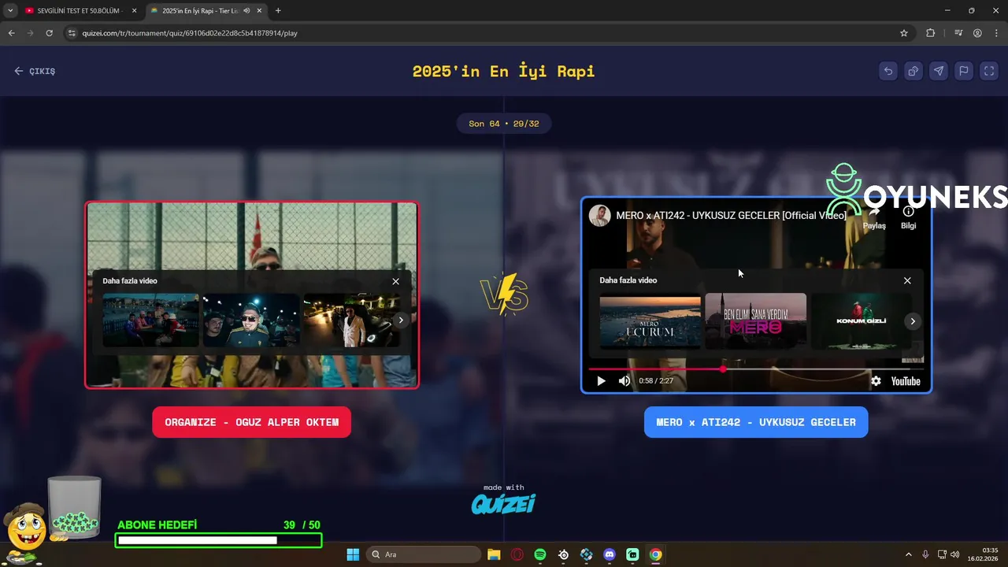Screen dimensions: 1008x567
Task: Choose ORGANIZE - OGUZ ALPER OKTEM button
Action: [251, 422]
